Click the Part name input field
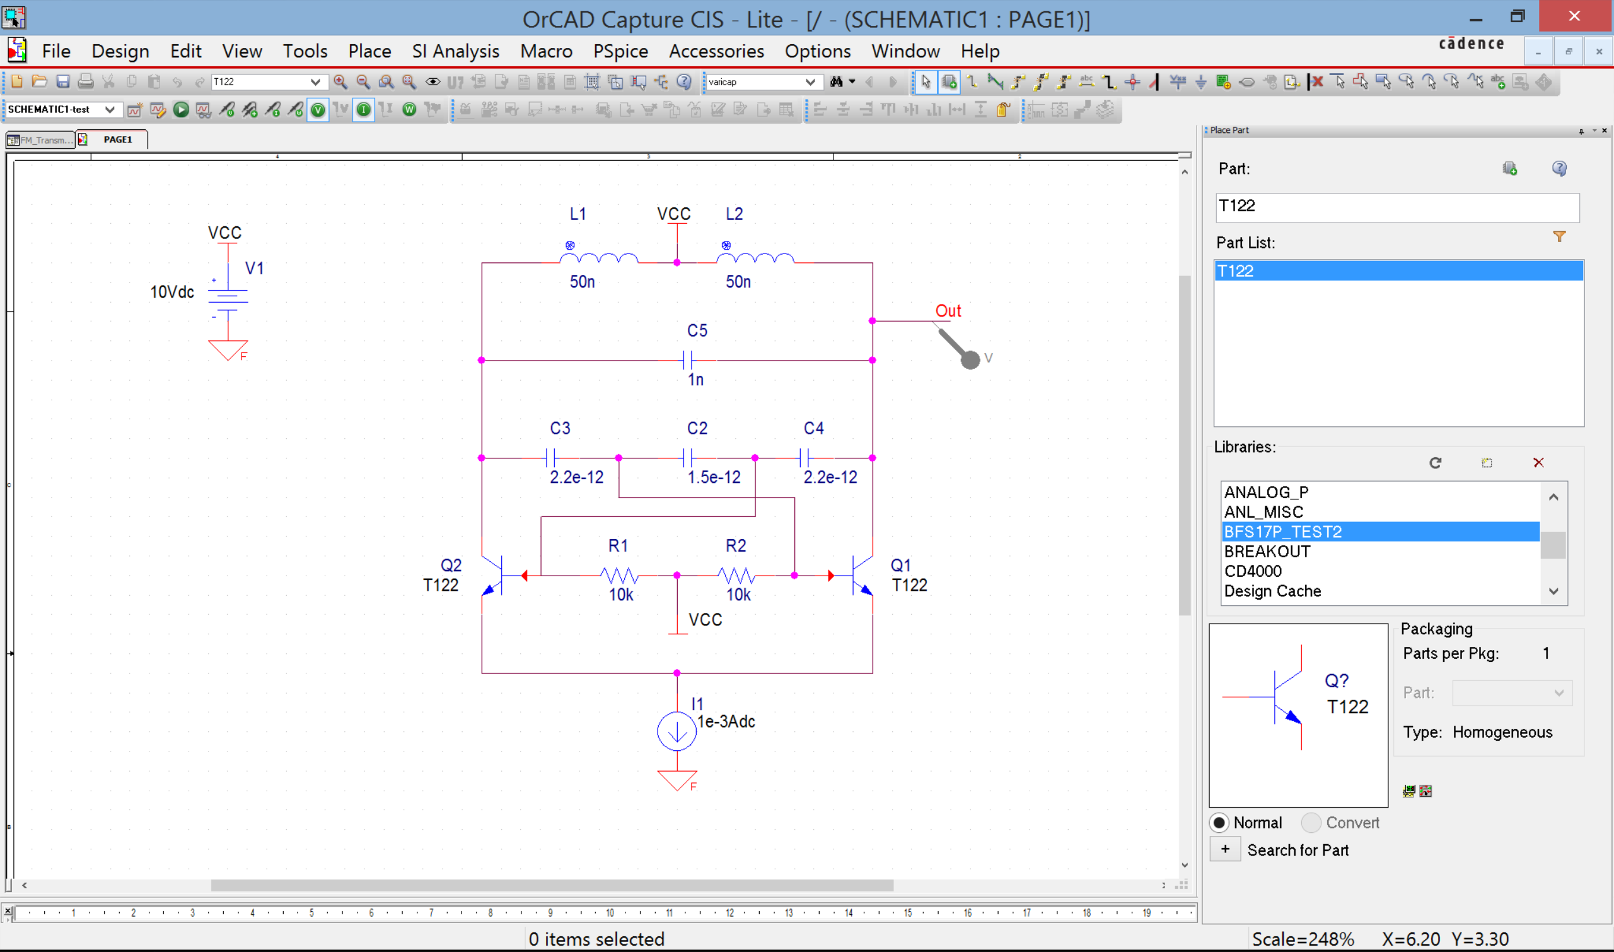 tap(1396, 207)
